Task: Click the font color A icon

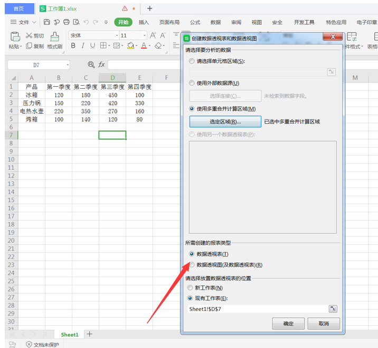Action: pyautogui.click(x=144, y=45)
